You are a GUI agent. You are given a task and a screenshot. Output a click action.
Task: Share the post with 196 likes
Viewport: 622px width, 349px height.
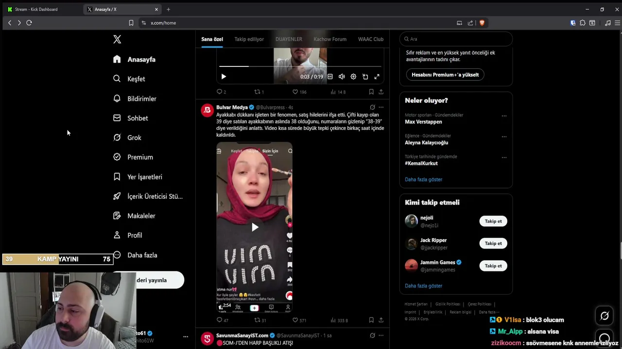[381, 92]
